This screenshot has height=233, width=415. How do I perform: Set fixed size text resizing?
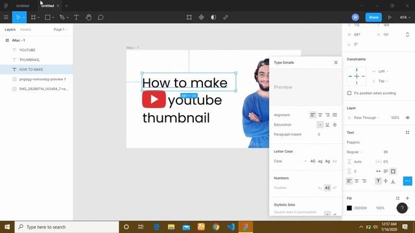click(x=393, y=172)
